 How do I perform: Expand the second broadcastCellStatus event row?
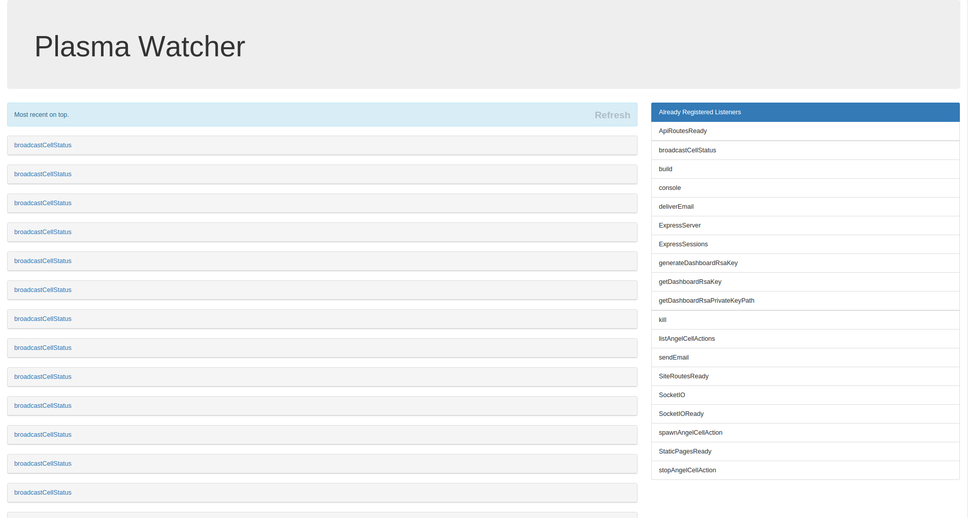click(43, 174)
